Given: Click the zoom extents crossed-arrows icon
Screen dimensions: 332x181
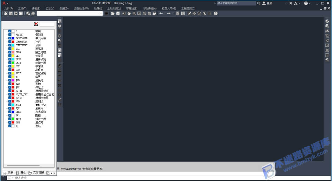Looking at the screenshot, I should coord(144,13).
